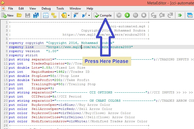Image resolution: width=194 pixels, height=129 pixels.
Task: Click the Step Over debug icon
Action: pyautogui.click(x=162, y=15)
